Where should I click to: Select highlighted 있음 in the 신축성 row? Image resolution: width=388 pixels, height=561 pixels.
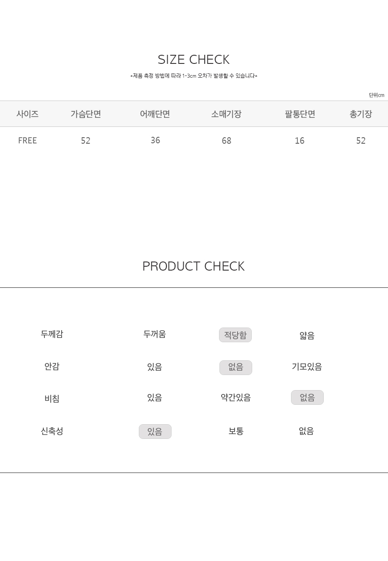point(155,432)
